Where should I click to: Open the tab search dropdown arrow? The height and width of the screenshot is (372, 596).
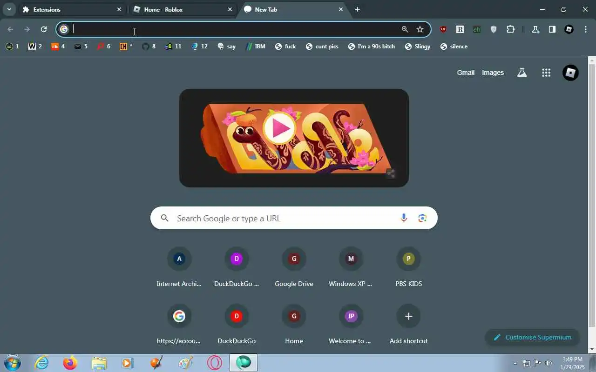[9, 9]
